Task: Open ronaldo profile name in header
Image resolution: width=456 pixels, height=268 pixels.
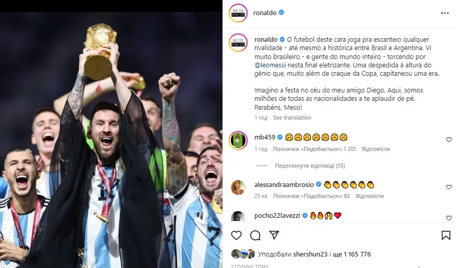Action: pos(264,13)
